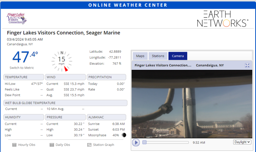Expand the camera to fullscreen

247,65
